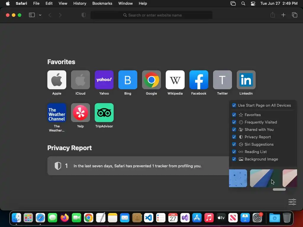Open the Google favorite
Viewport: 303px width, 227px height.
coord(151,80)
